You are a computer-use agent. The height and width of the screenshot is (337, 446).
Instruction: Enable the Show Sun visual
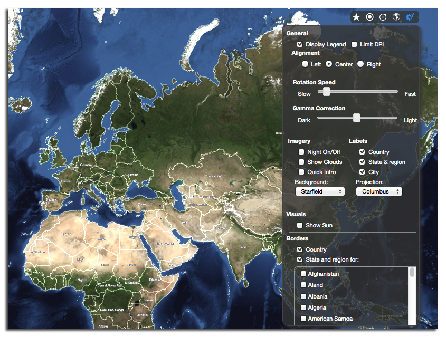[301, 225]
